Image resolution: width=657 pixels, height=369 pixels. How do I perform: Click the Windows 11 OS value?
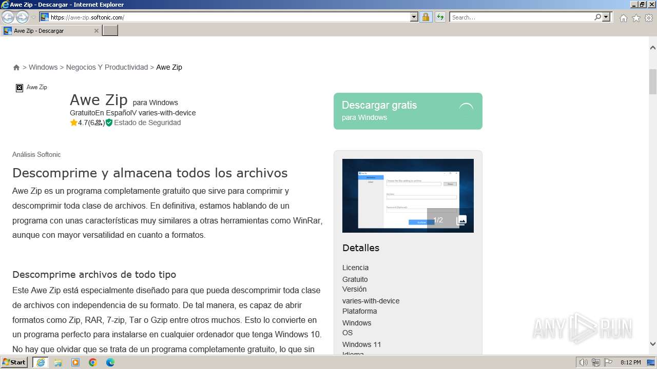[x=362, y=344]
